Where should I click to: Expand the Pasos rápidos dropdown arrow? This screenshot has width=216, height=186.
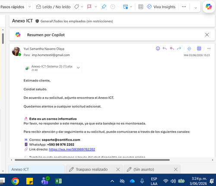point(29,7)
